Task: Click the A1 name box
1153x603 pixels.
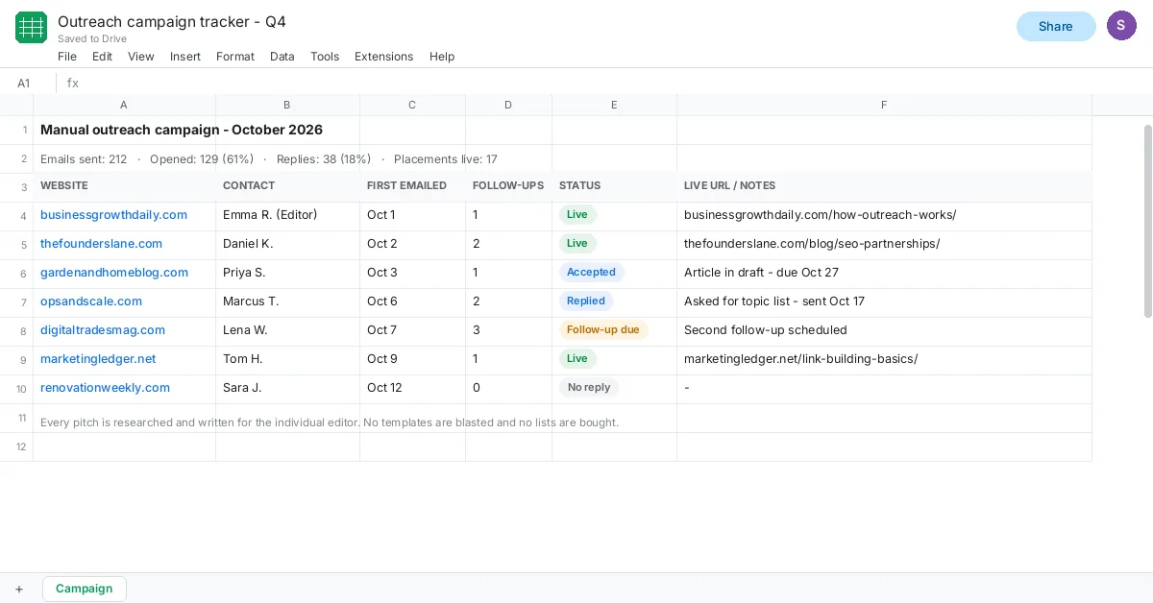Action: tap(24, 84)
